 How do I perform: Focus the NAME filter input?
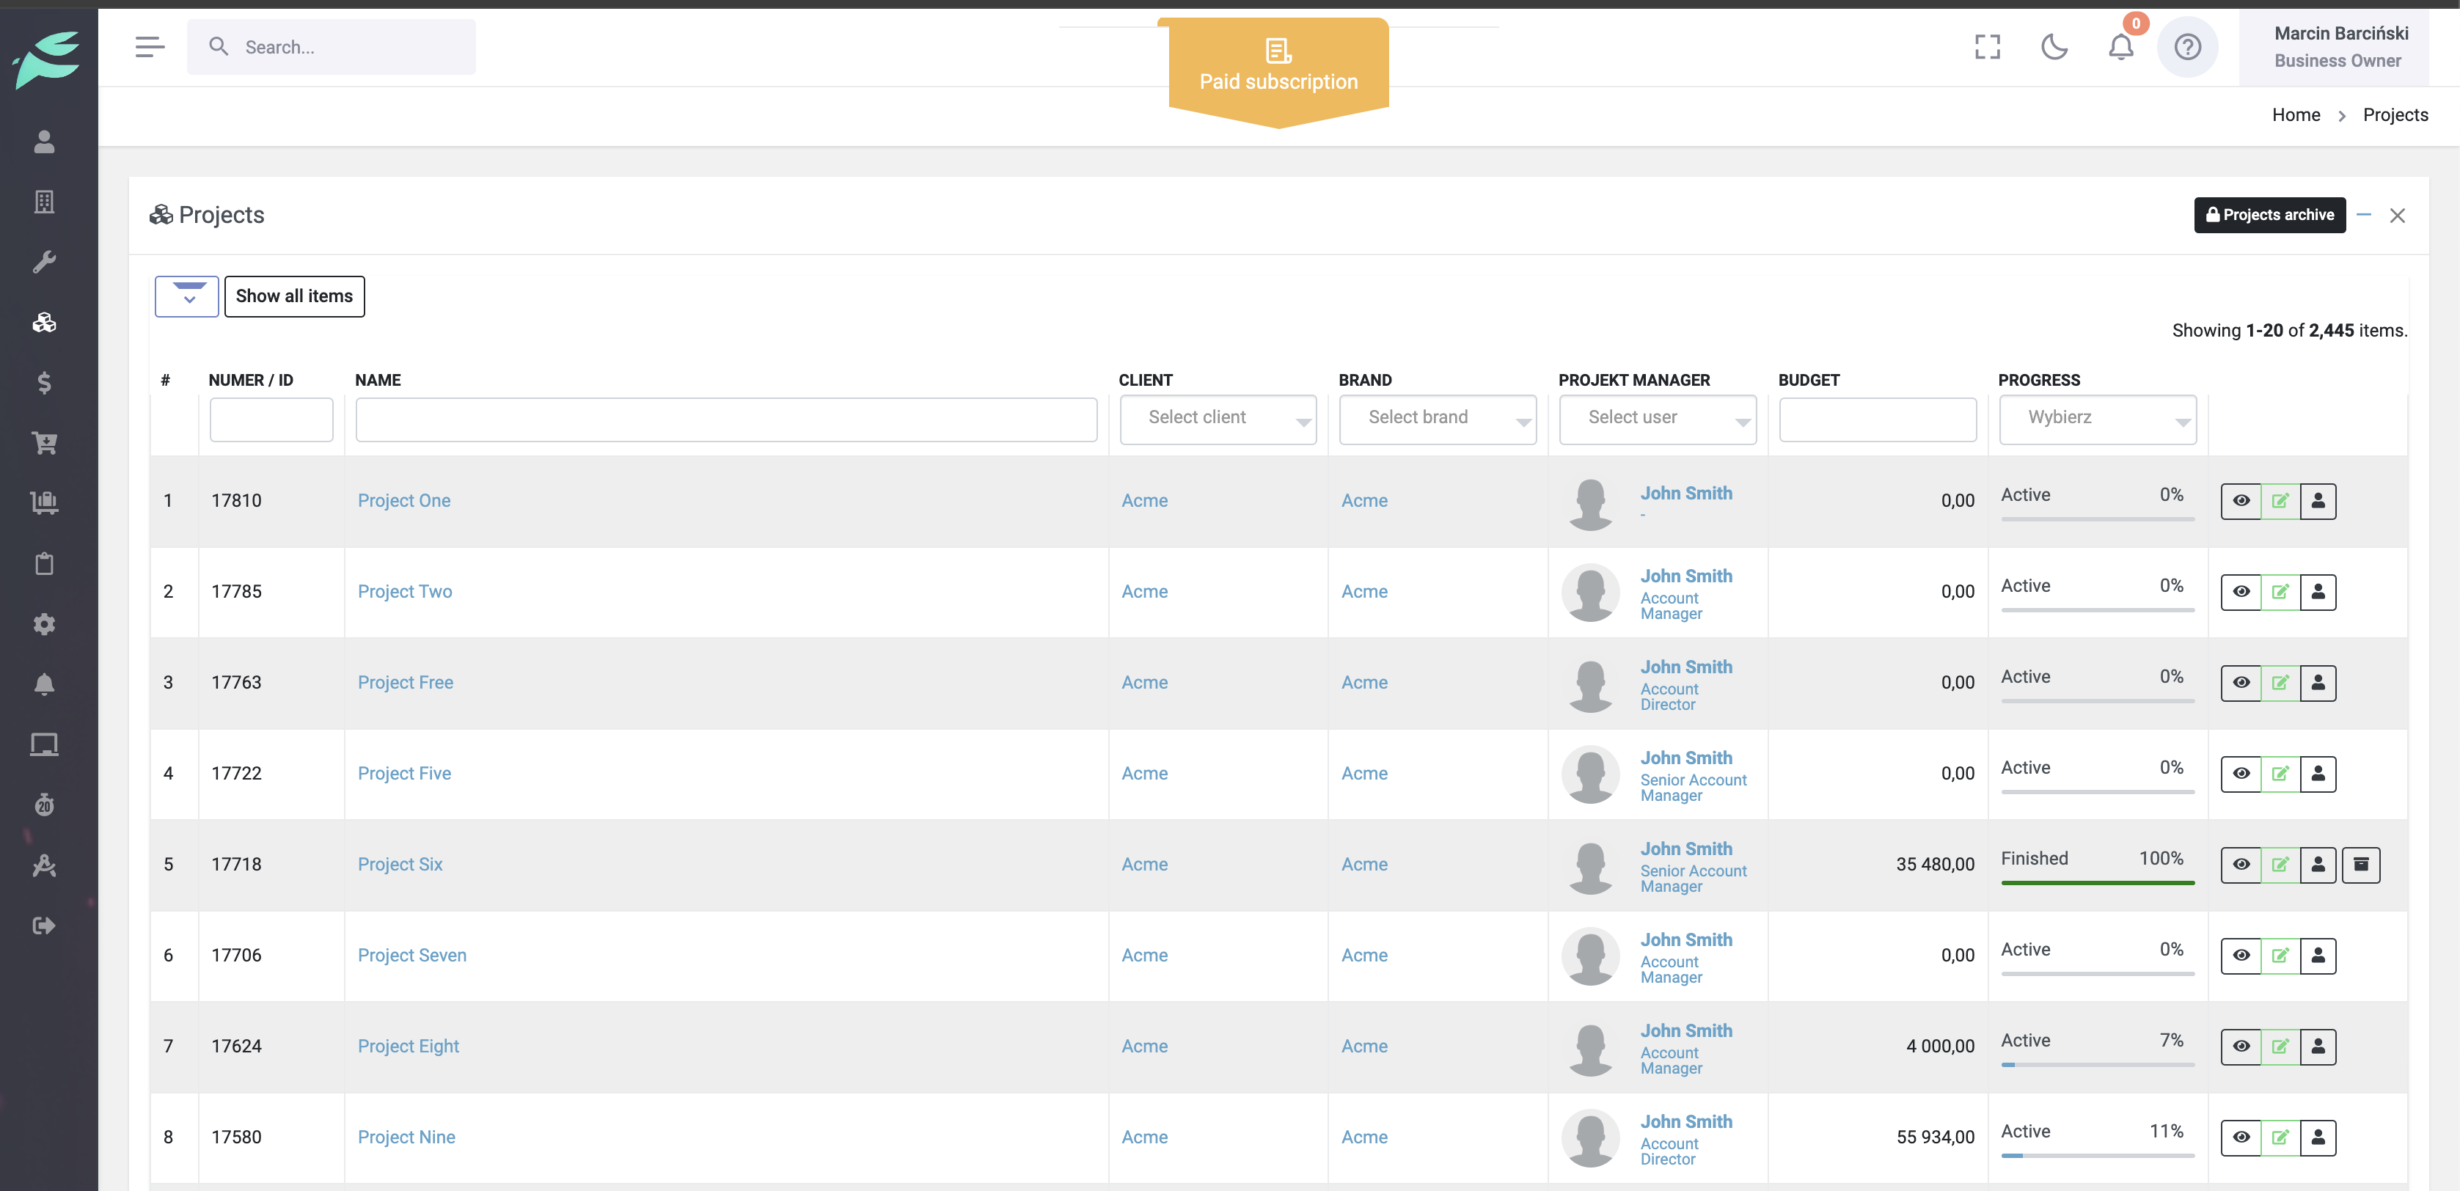[x=726, y=419]
